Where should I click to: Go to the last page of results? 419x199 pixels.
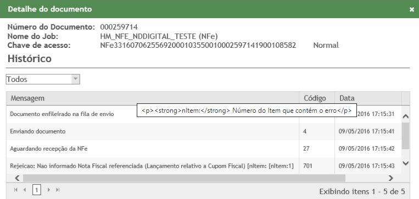pos(58,190)
